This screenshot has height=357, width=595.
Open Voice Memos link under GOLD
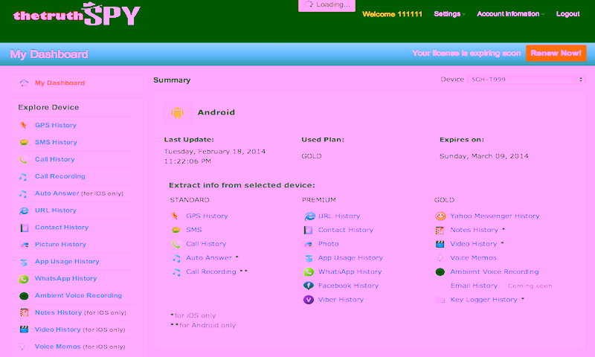tap(473, 258)
